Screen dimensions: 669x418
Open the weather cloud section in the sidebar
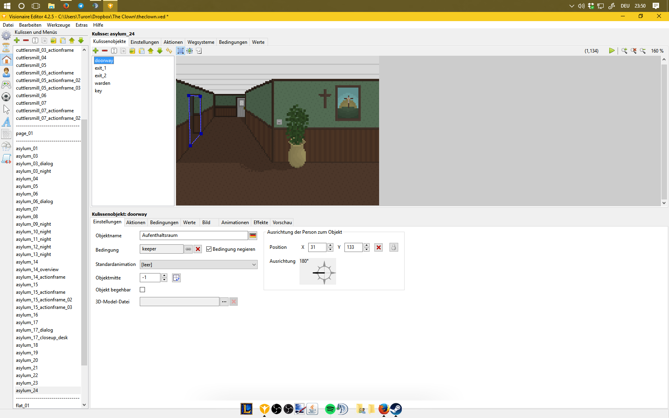click(x=6, y=146)
